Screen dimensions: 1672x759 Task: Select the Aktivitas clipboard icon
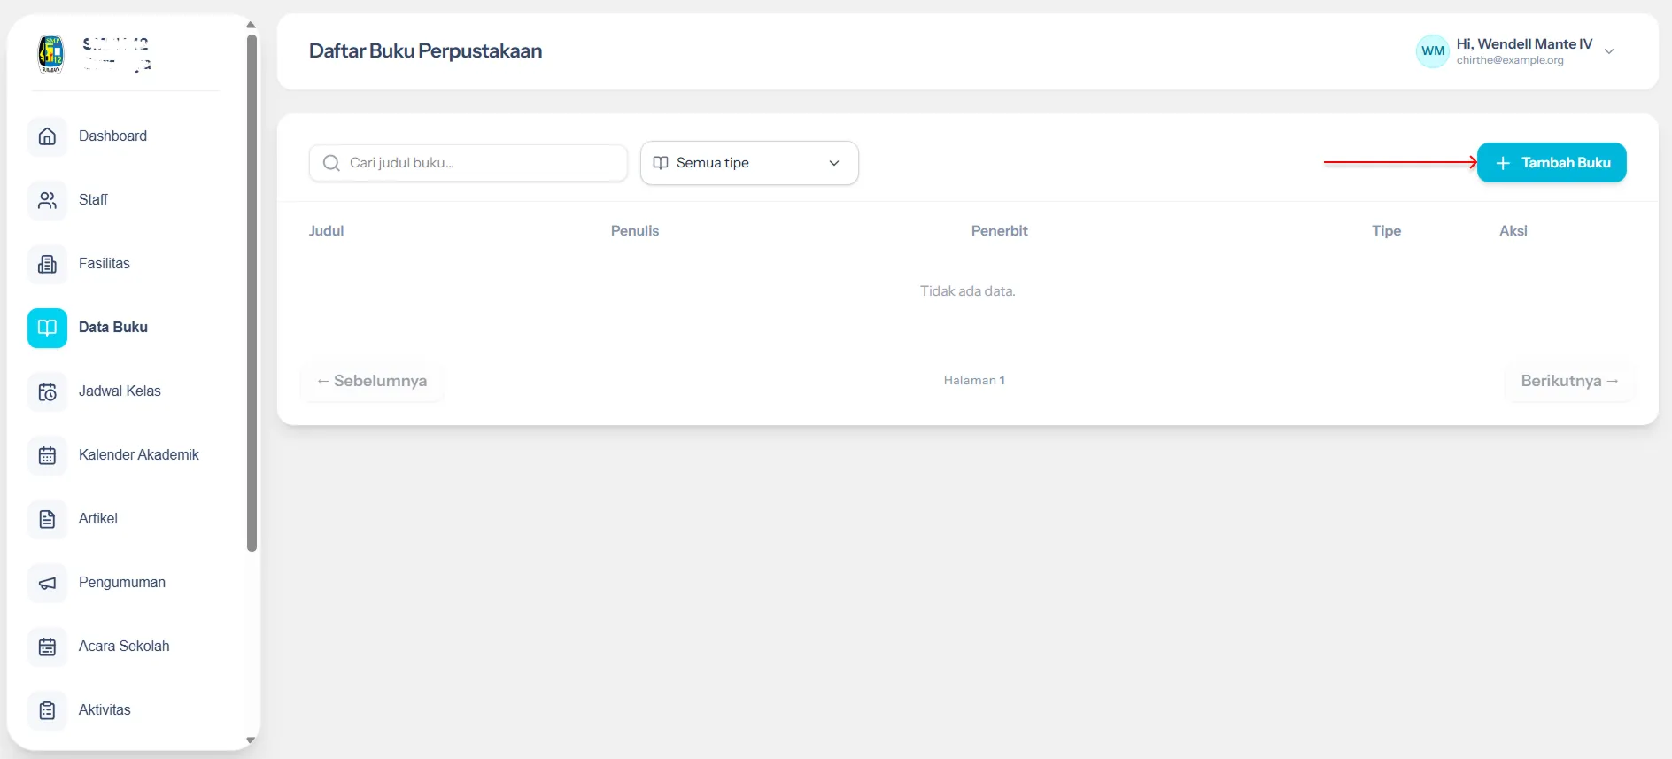tap(47, 710)
